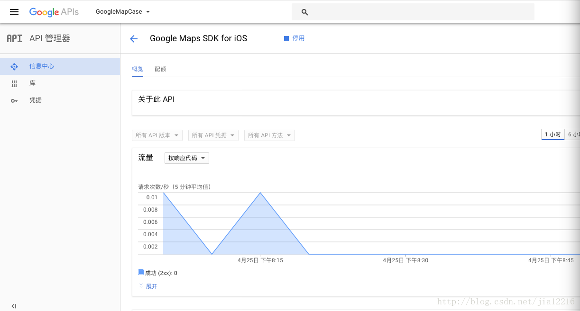Select 凭据 in the sidebar
Image resolution: width=580 pixels, height=311 pixels.
pos(60,100)
